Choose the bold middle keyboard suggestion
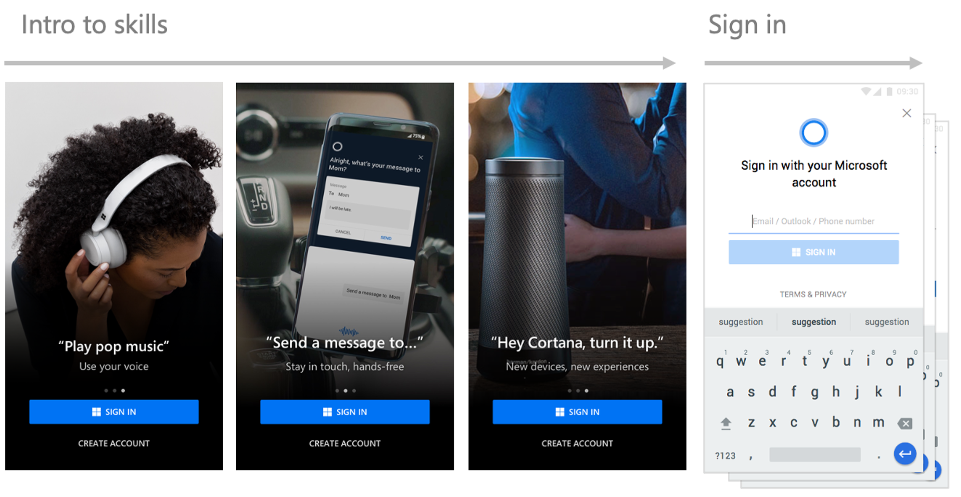The width and height of the screenshot is (961, 497). [x=814, y=322]
